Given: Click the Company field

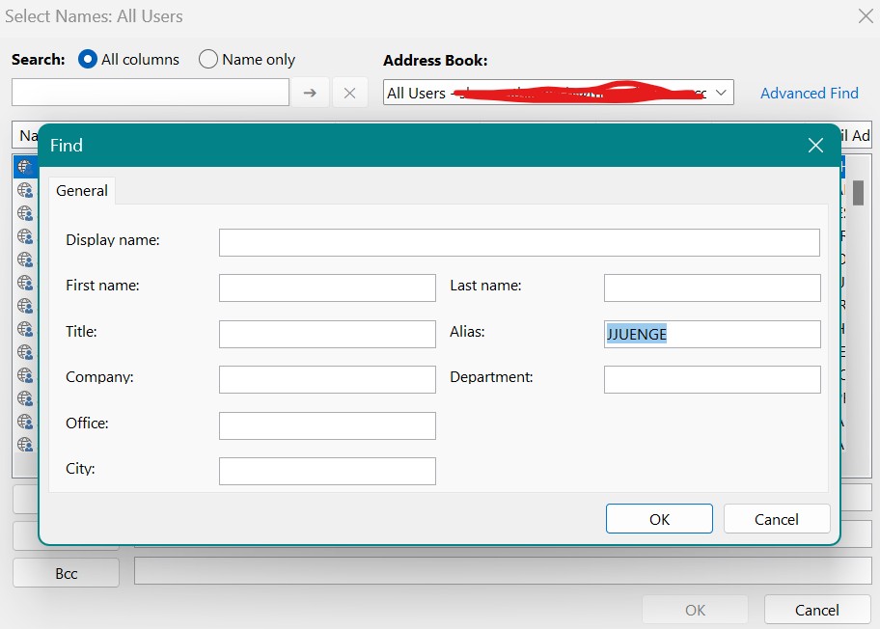Looking at the screenshot, I should [x=327, y=379].
